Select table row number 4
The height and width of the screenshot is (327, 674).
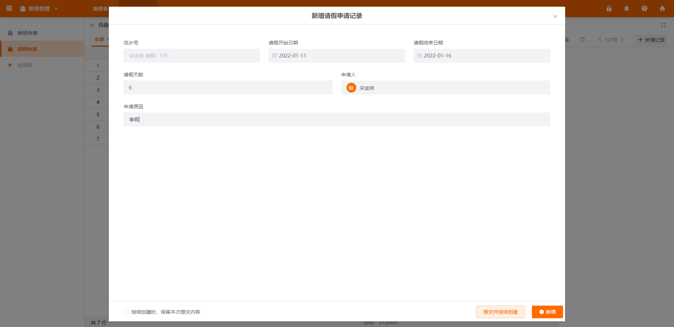point(98,102)
